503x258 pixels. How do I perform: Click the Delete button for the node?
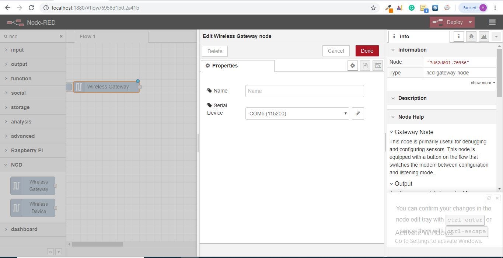coord(214,51)
